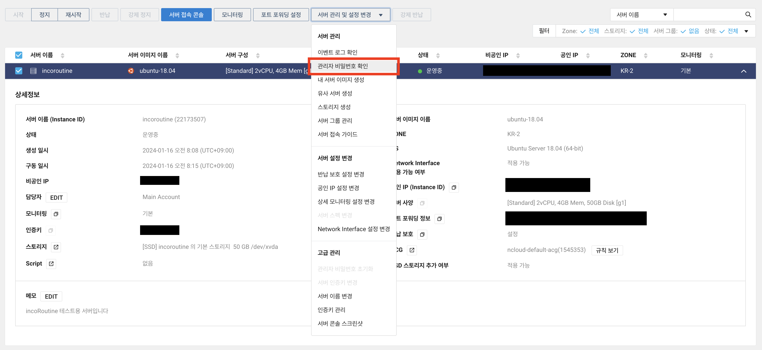
Task: Collapse the incoroutine row detail chevron
Action: coord(743,71)
